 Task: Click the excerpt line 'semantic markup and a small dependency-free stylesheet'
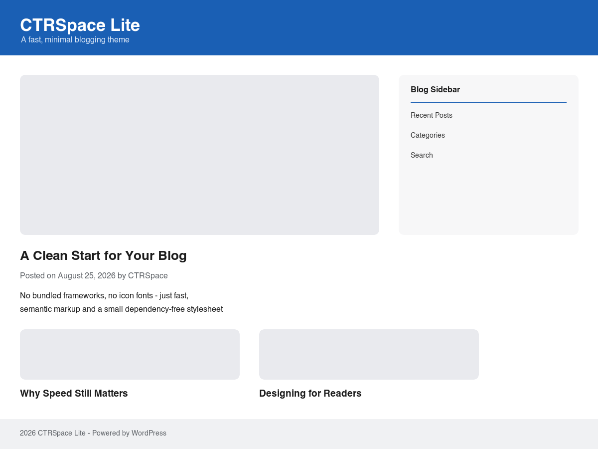tap(121, 309)
